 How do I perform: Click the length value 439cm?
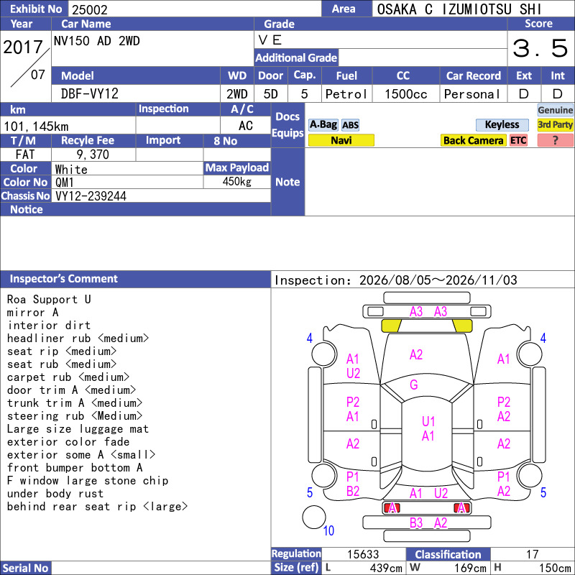coord(386,568)
